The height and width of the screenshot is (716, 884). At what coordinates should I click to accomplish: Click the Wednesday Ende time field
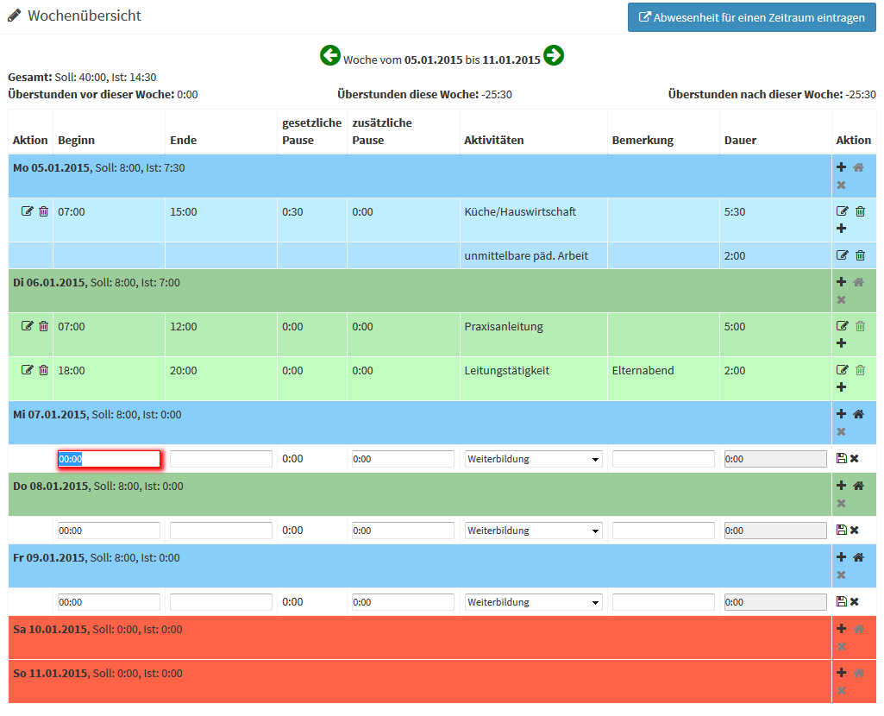221,459
